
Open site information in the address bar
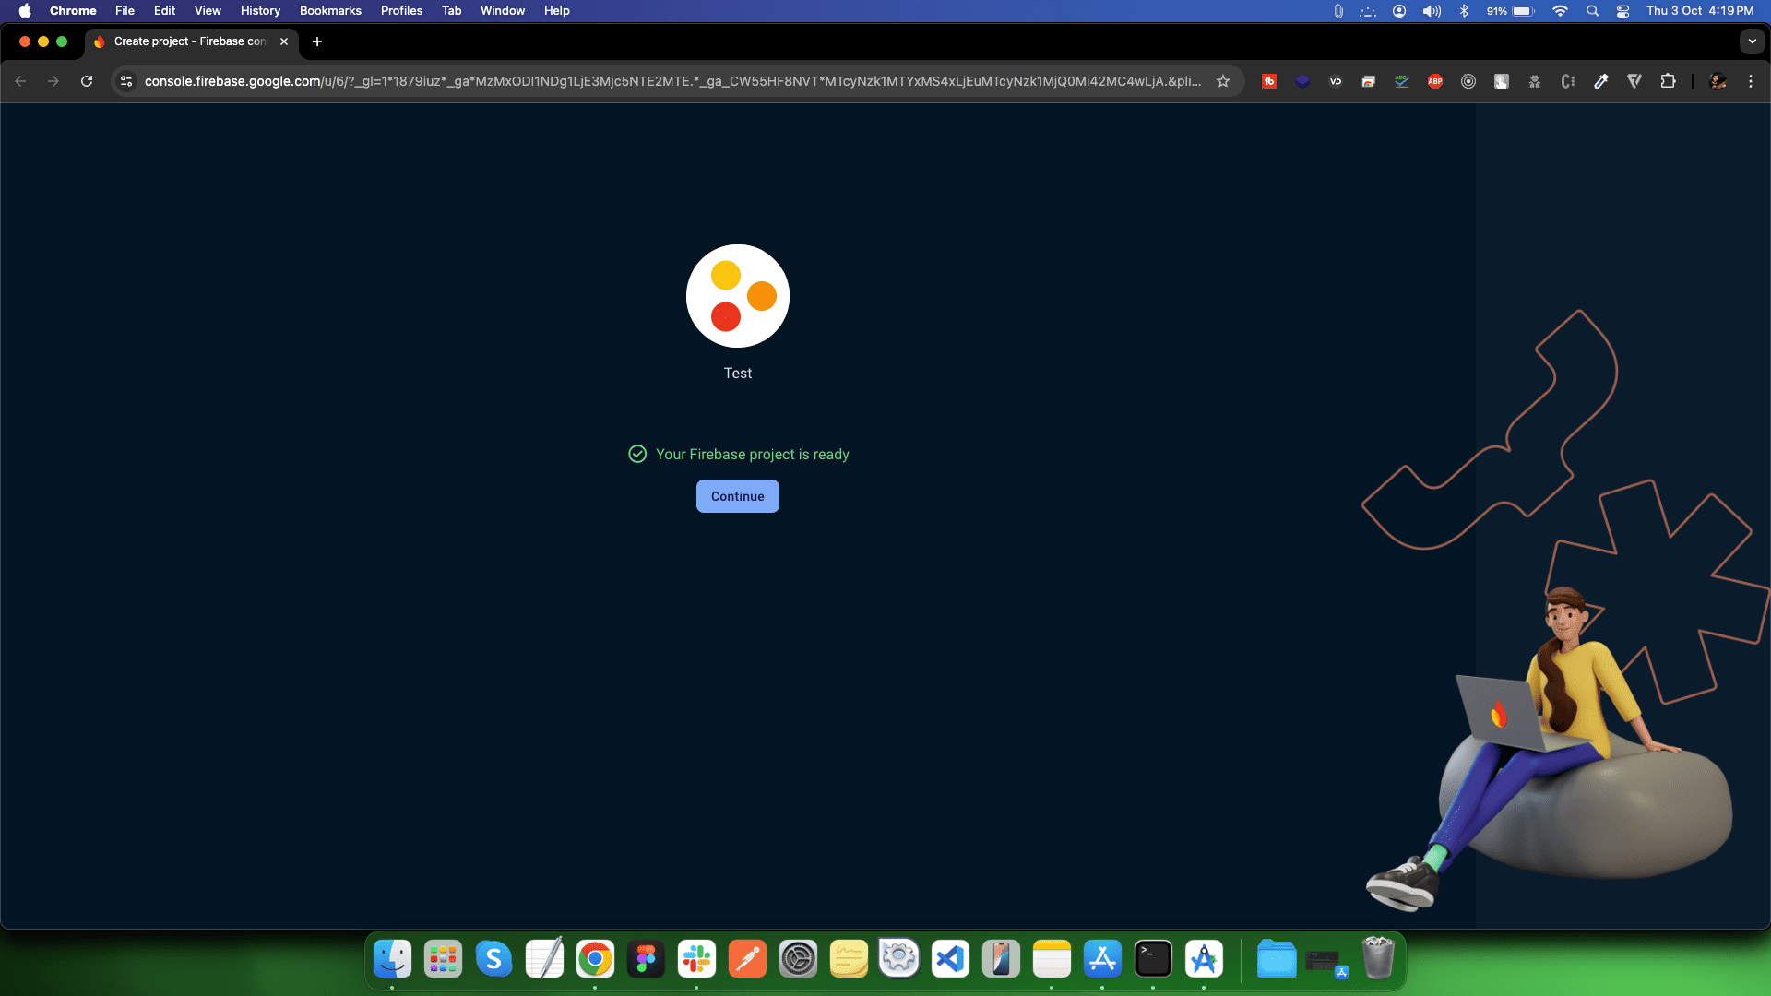pyautogui.click(x=125, y=81)
